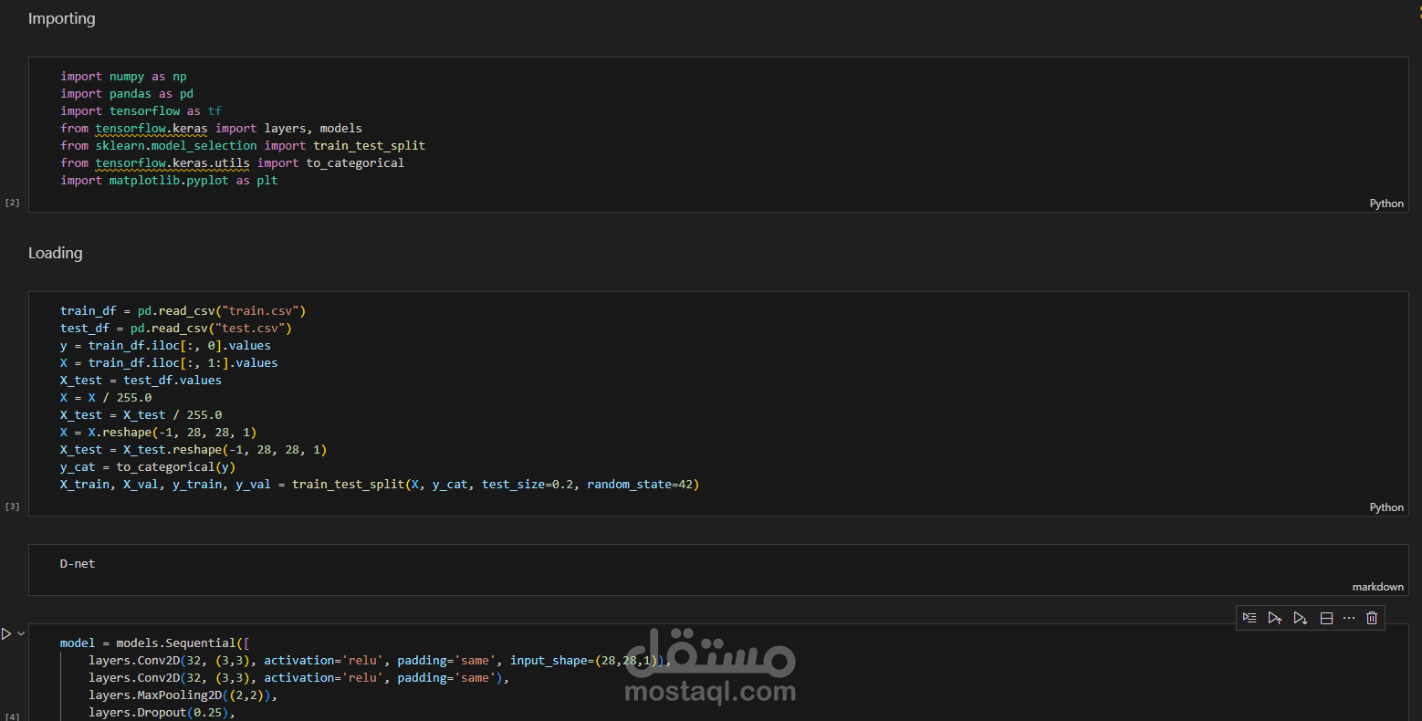Click line 'y = train_df.iloc[:, 0].values'

point(165,346)
